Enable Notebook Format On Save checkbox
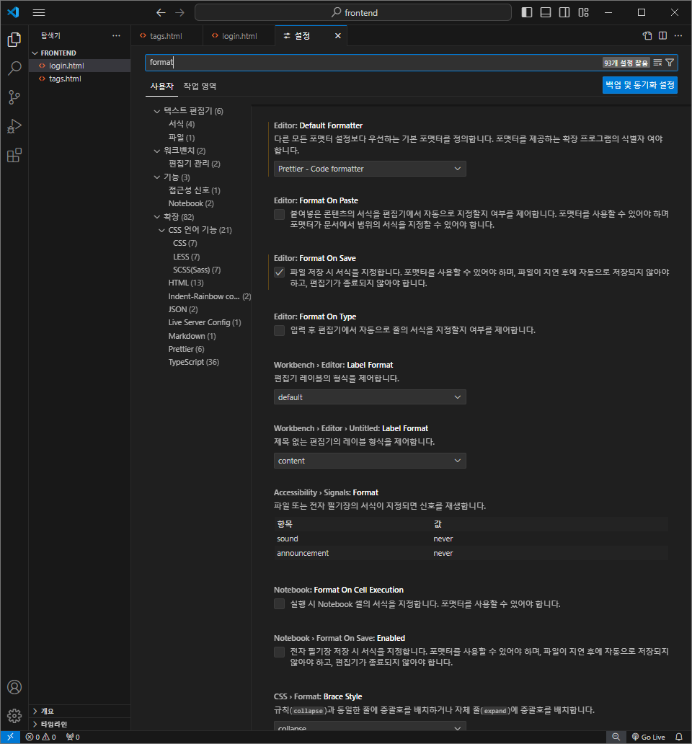 pos(280,652)
